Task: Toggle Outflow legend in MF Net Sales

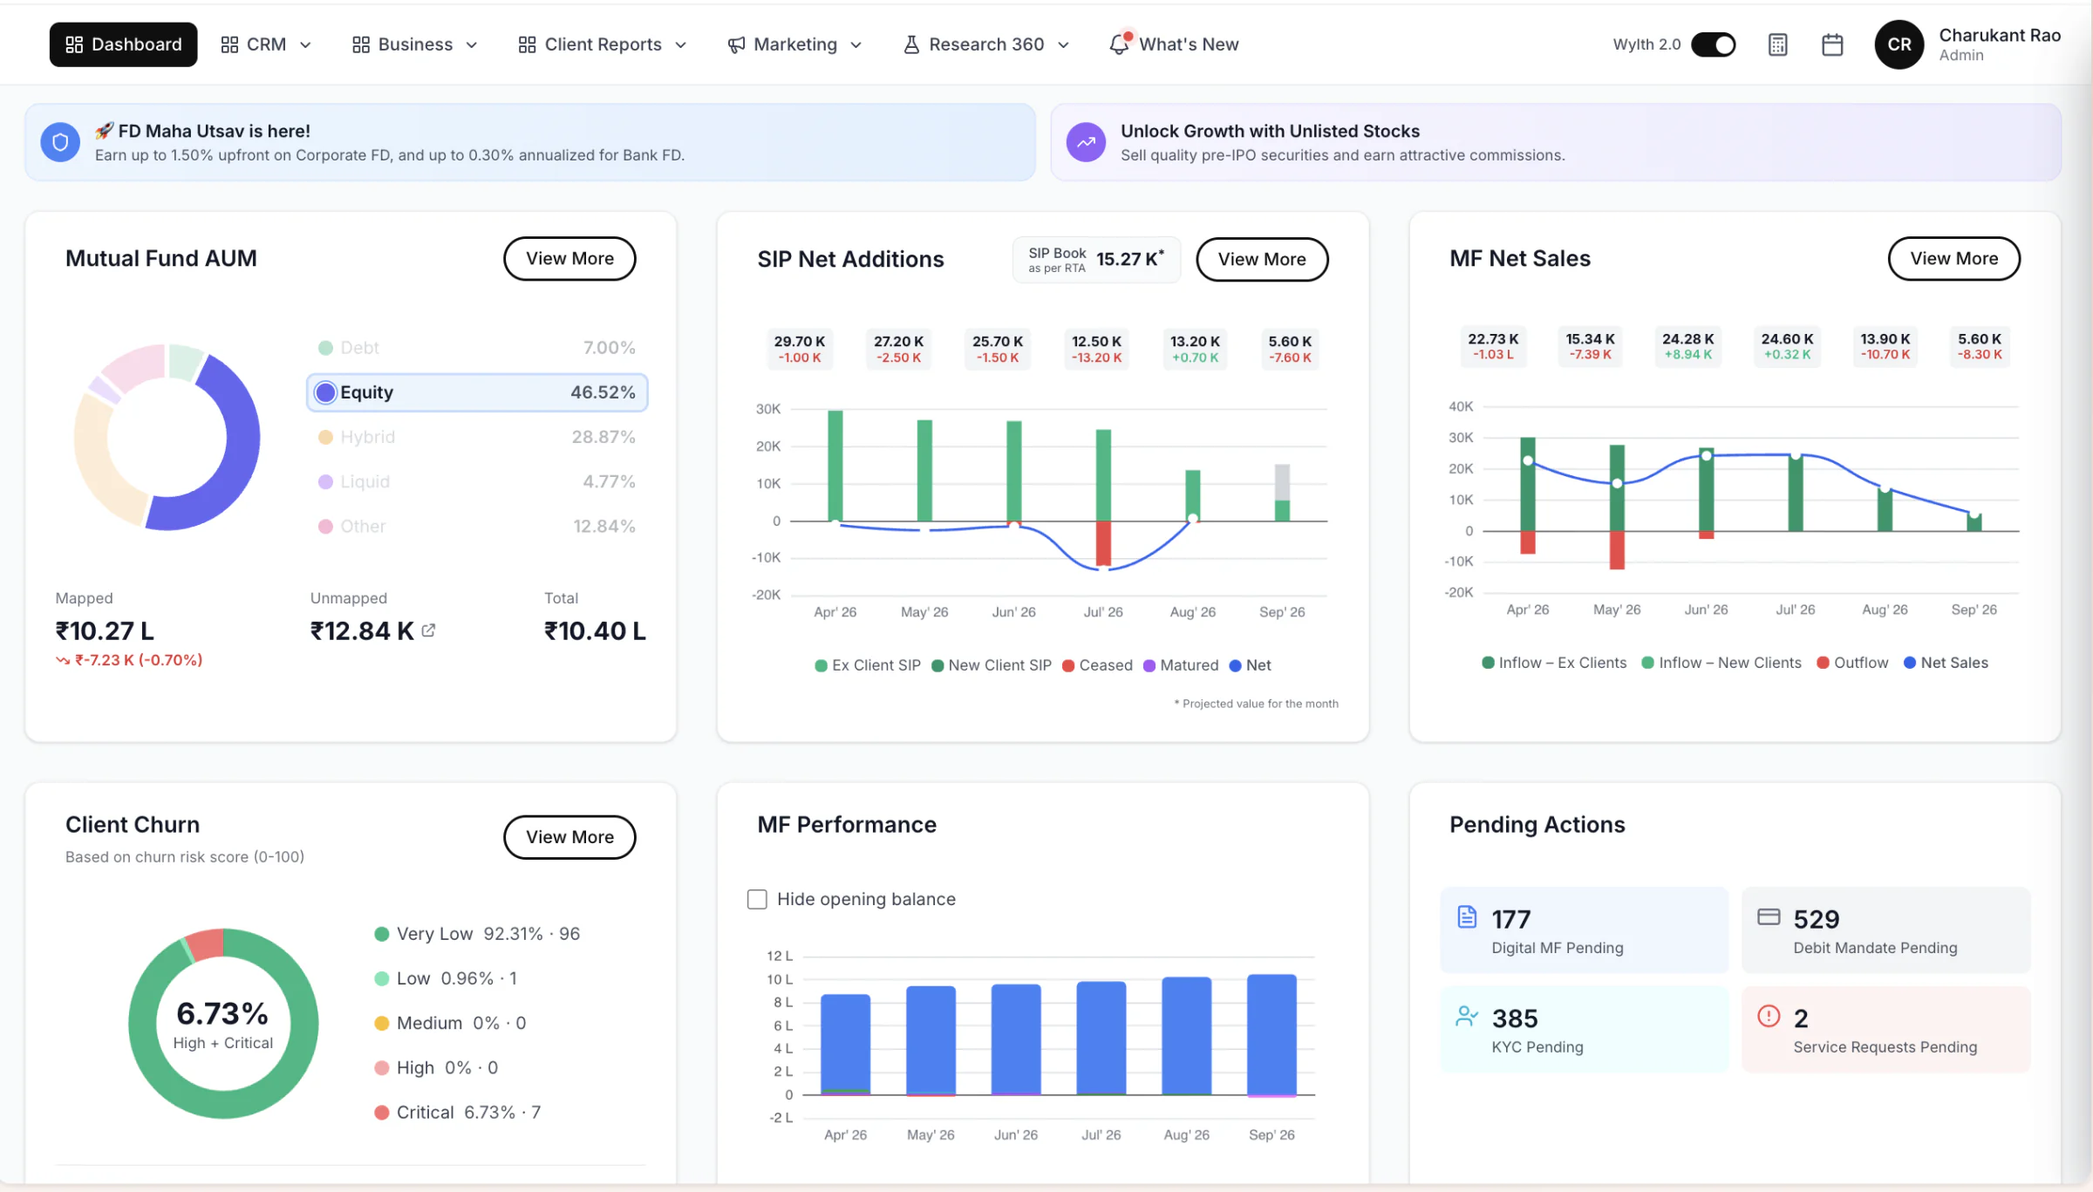Action: 1852,663
